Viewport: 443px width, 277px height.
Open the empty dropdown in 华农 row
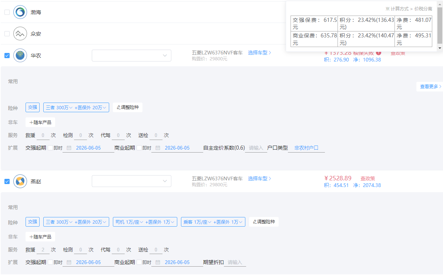[131, 56]
